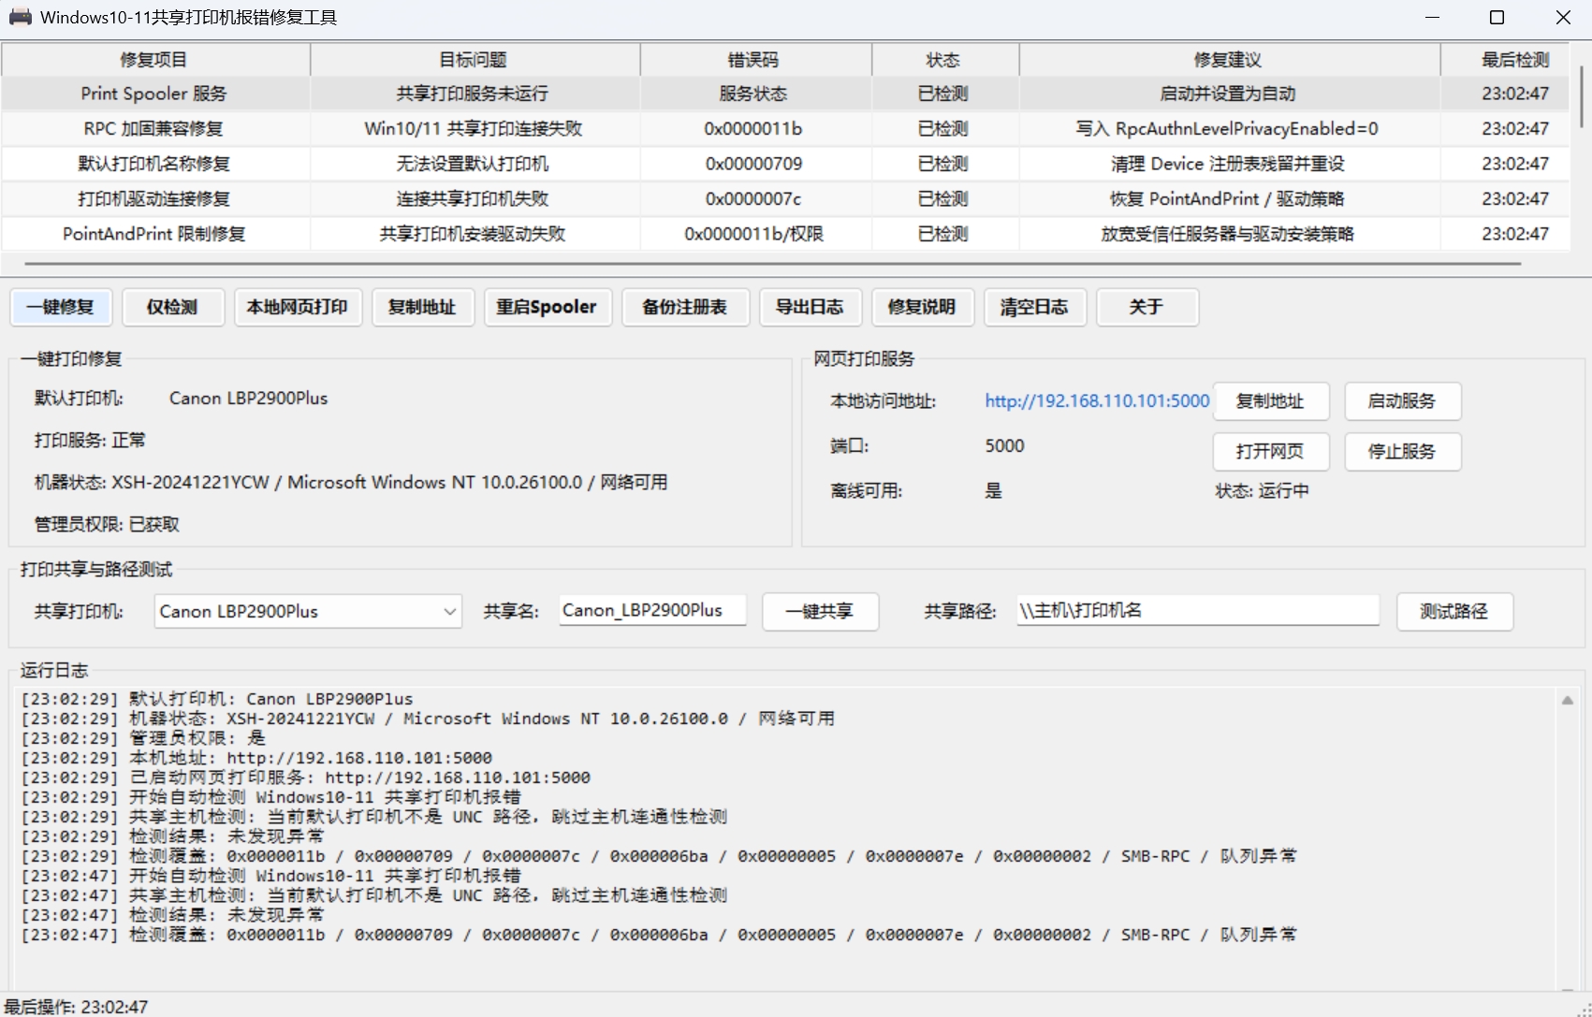
Task: Click the 修复建议 column header
Action: 1229,60
